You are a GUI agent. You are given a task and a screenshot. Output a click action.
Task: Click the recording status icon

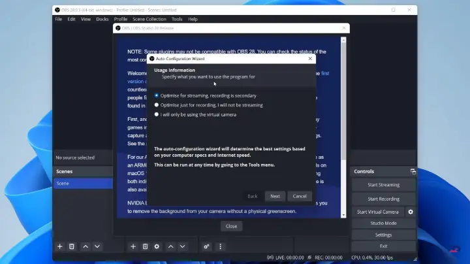(x=309, y=257)
